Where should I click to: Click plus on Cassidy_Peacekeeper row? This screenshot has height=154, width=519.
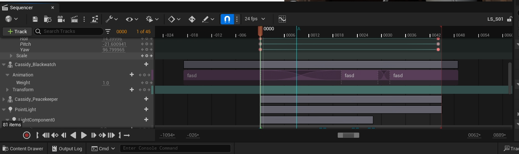146,99
